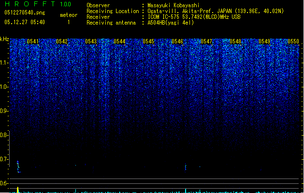Click the Receiving Location label
This screenshot has height=193, width=304.
[x=113, y=11]
